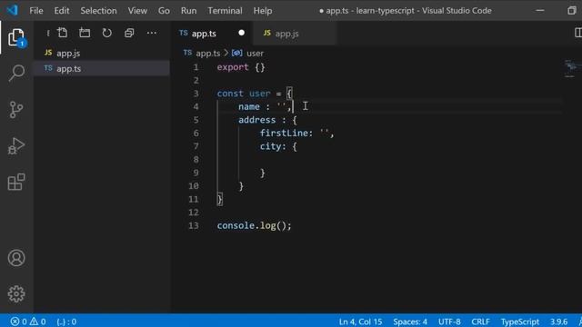Open the Selection menu

98,11
